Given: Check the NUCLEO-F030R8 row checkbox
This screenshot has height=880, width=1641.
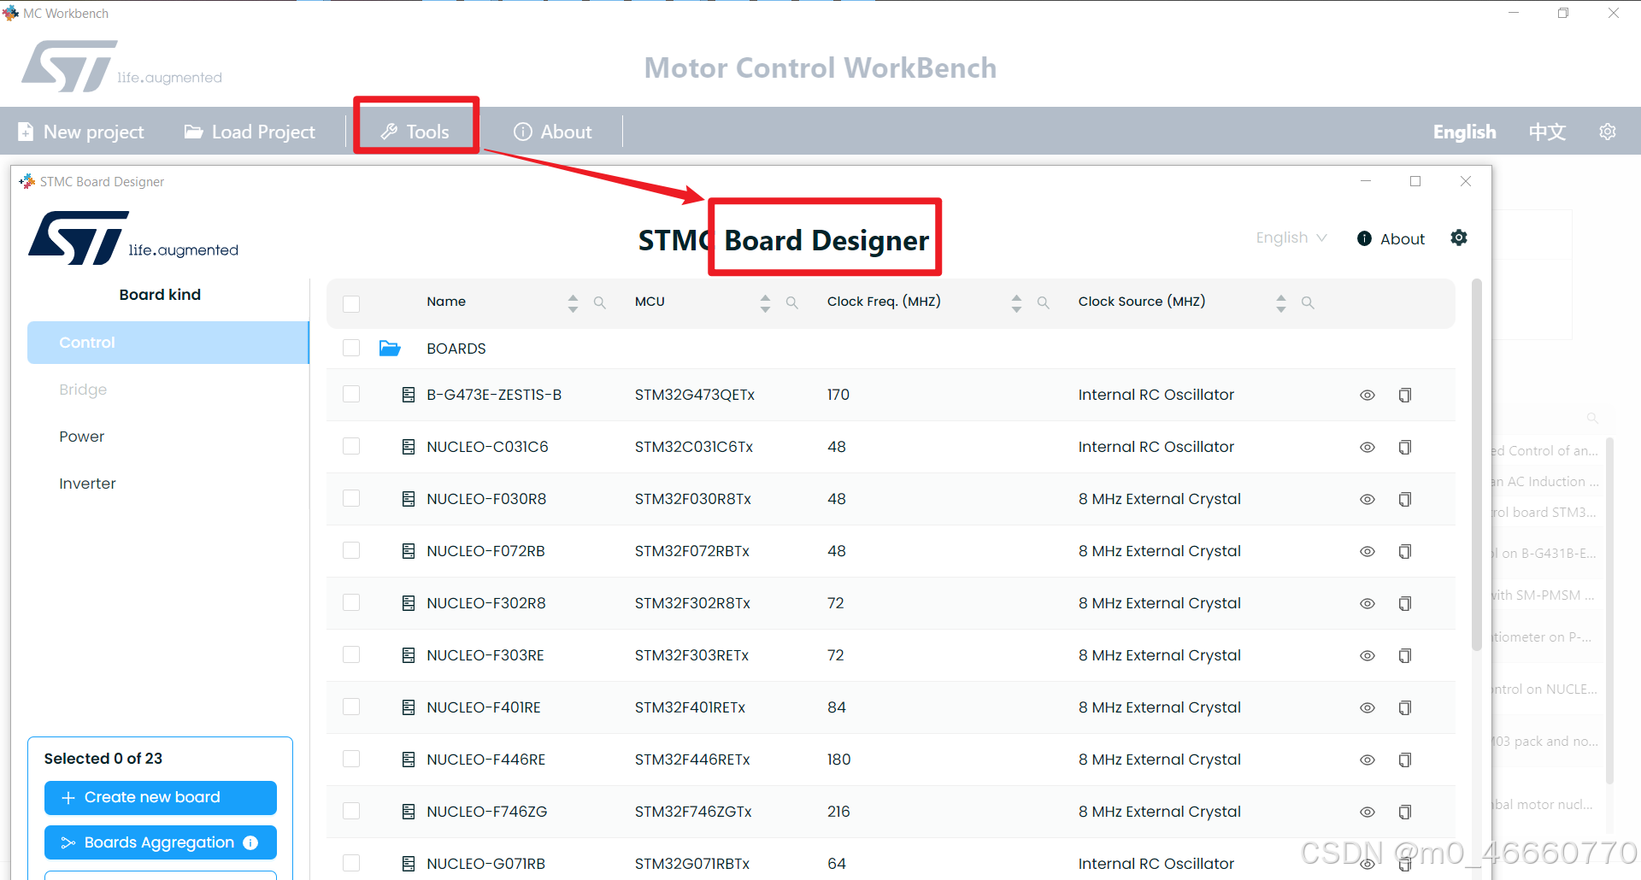Looking at the screenshot, I should (351, 498).
